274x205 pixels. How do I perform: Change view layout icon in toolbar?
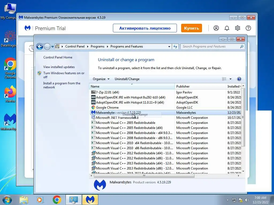tap(224, 79)
